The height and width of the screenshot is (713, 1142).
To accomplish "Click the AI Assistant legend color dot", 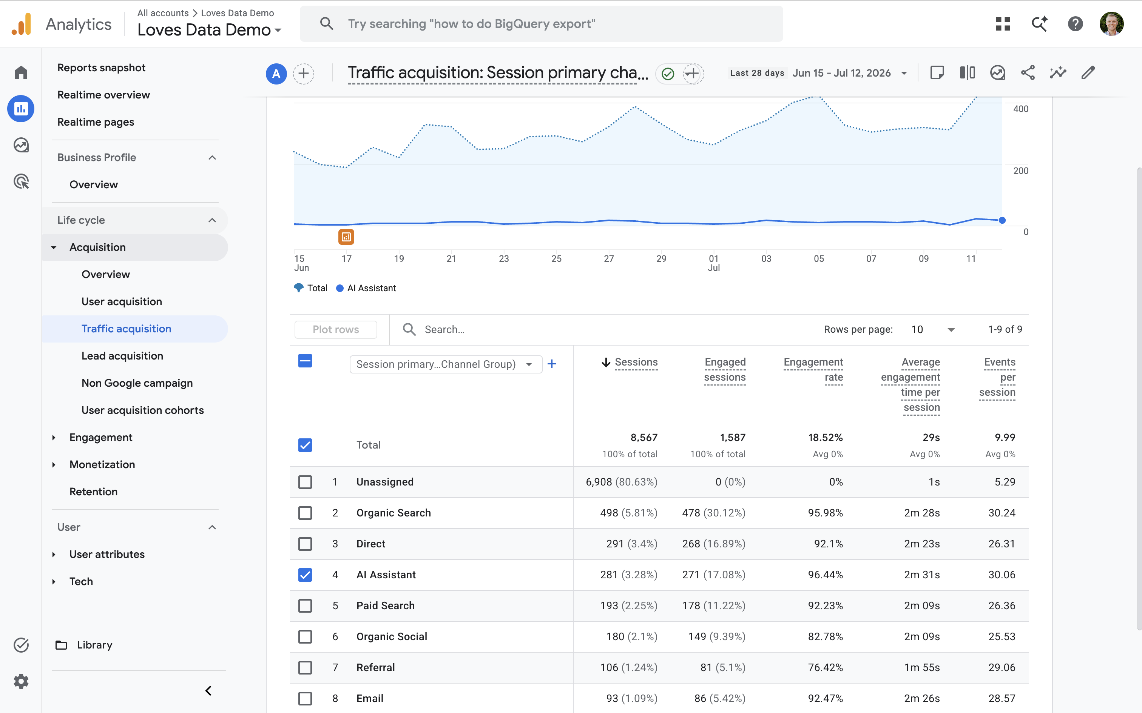I will pos(339,288).
